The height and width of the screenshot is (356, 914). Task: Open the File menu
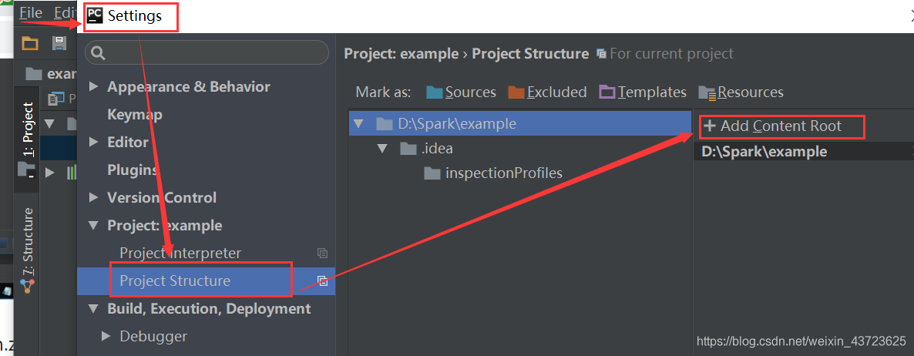click(x=30, y=13)
